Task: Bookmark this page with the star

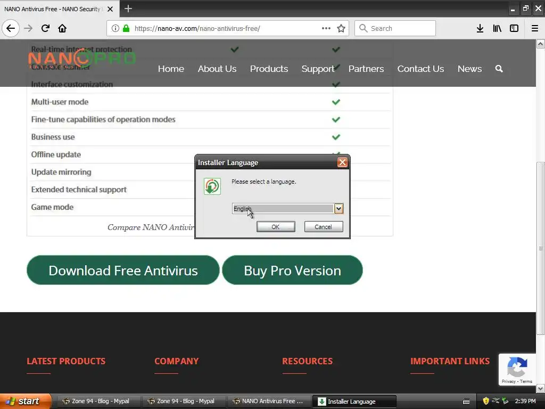Action: point(341,28)
